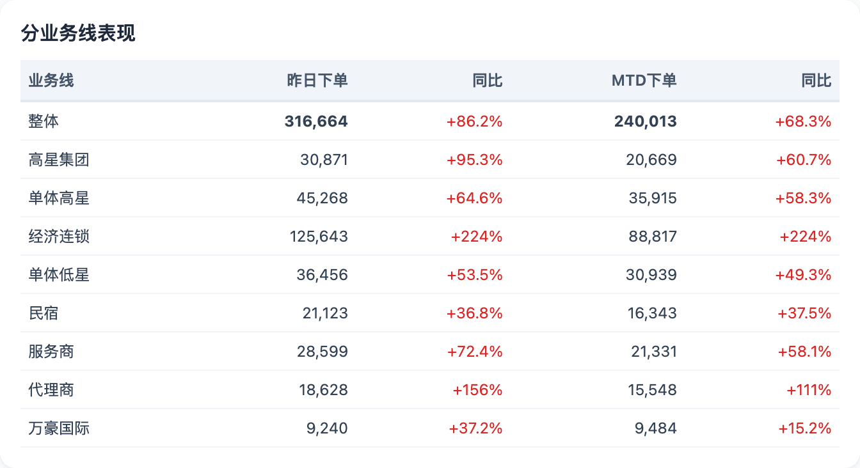This screenshot has height=468, width=860.
Task: Select the 高星集团 row label
Action: 59,160
